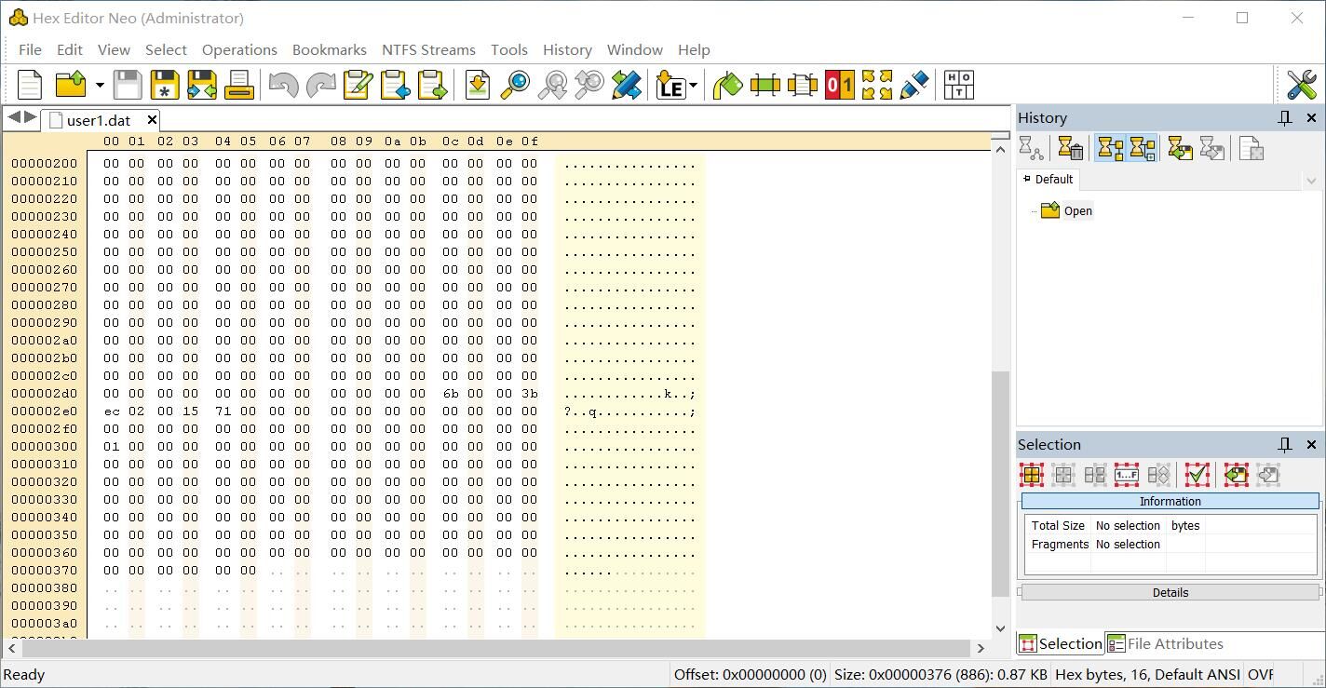Select the Default history branch tab
This screenshot has width=1326, height=688.
click(x=1049, y=179)
